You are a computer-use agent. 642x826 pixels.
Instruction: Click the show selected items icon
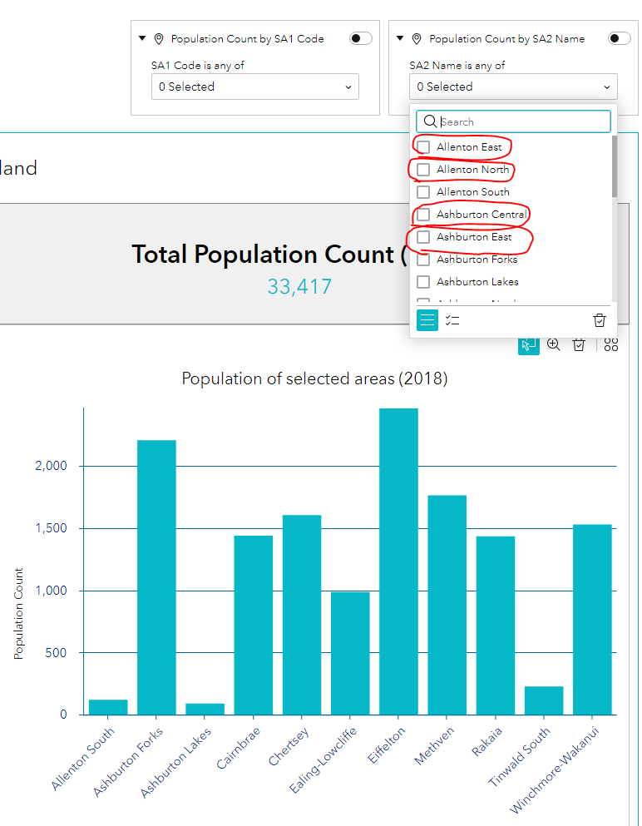(x=452, y=319)
